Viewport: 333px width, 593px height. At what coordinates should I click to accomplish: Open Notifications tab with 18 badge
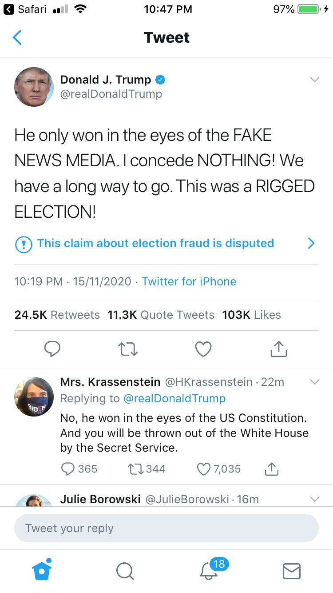tap(209, 570)
